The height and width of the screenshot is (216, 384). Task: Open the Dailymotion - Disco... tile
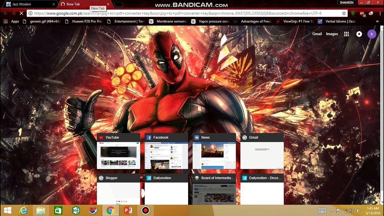coord(262,189)
